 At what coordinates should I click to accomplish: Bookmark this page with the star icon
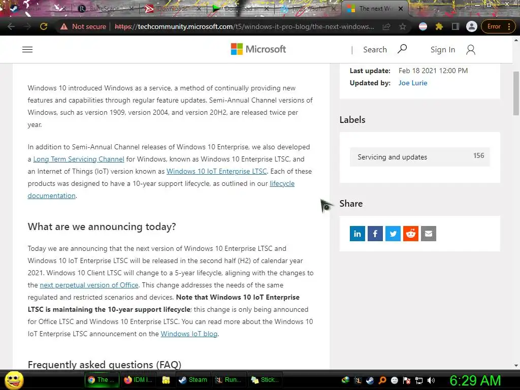[403, 26]
